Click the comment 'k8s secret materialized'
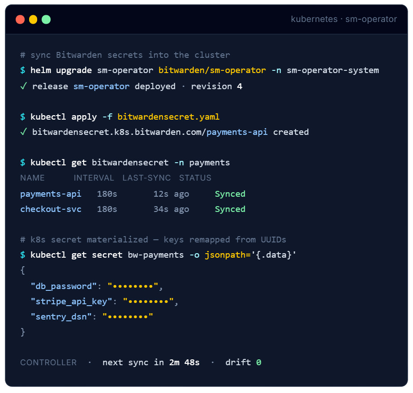 89,240
